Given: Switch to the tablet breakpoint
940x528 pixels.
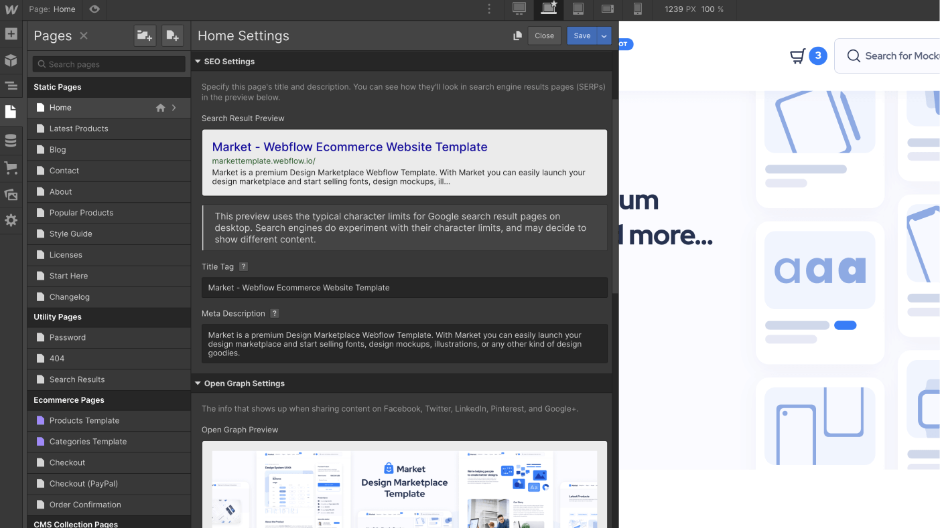Looking at the screenshot, I should (578, 9).
